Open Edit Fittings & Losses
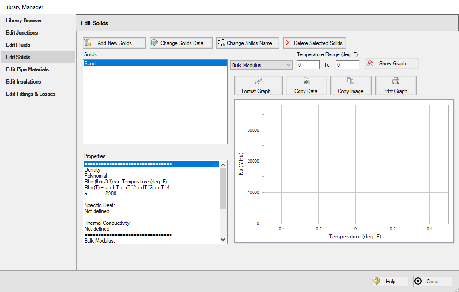Image resolution: width=459 pixels, height=292 pixels. point(31,94)
